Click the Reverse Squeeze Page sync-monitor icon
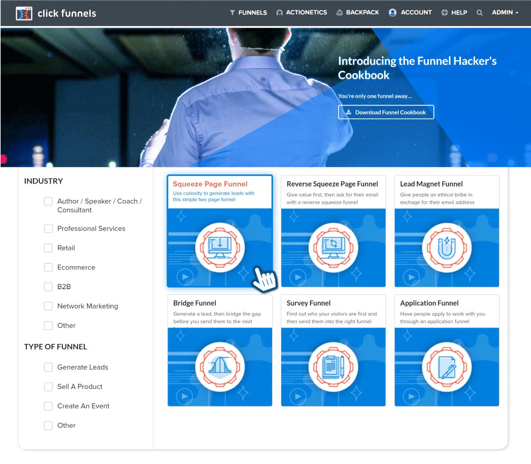The height and width of the screenshot is (464, 531). (x=333, y=247)
